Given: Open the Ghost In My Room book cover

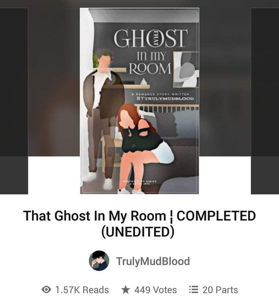Looking at the screenshot, I should pos(139,101).
